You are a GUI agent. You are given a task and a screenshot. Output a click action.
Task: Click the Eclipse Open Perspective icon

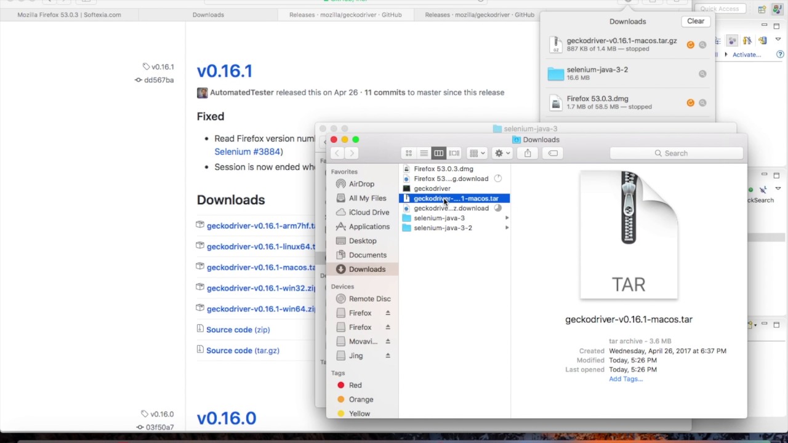(762, 9)
